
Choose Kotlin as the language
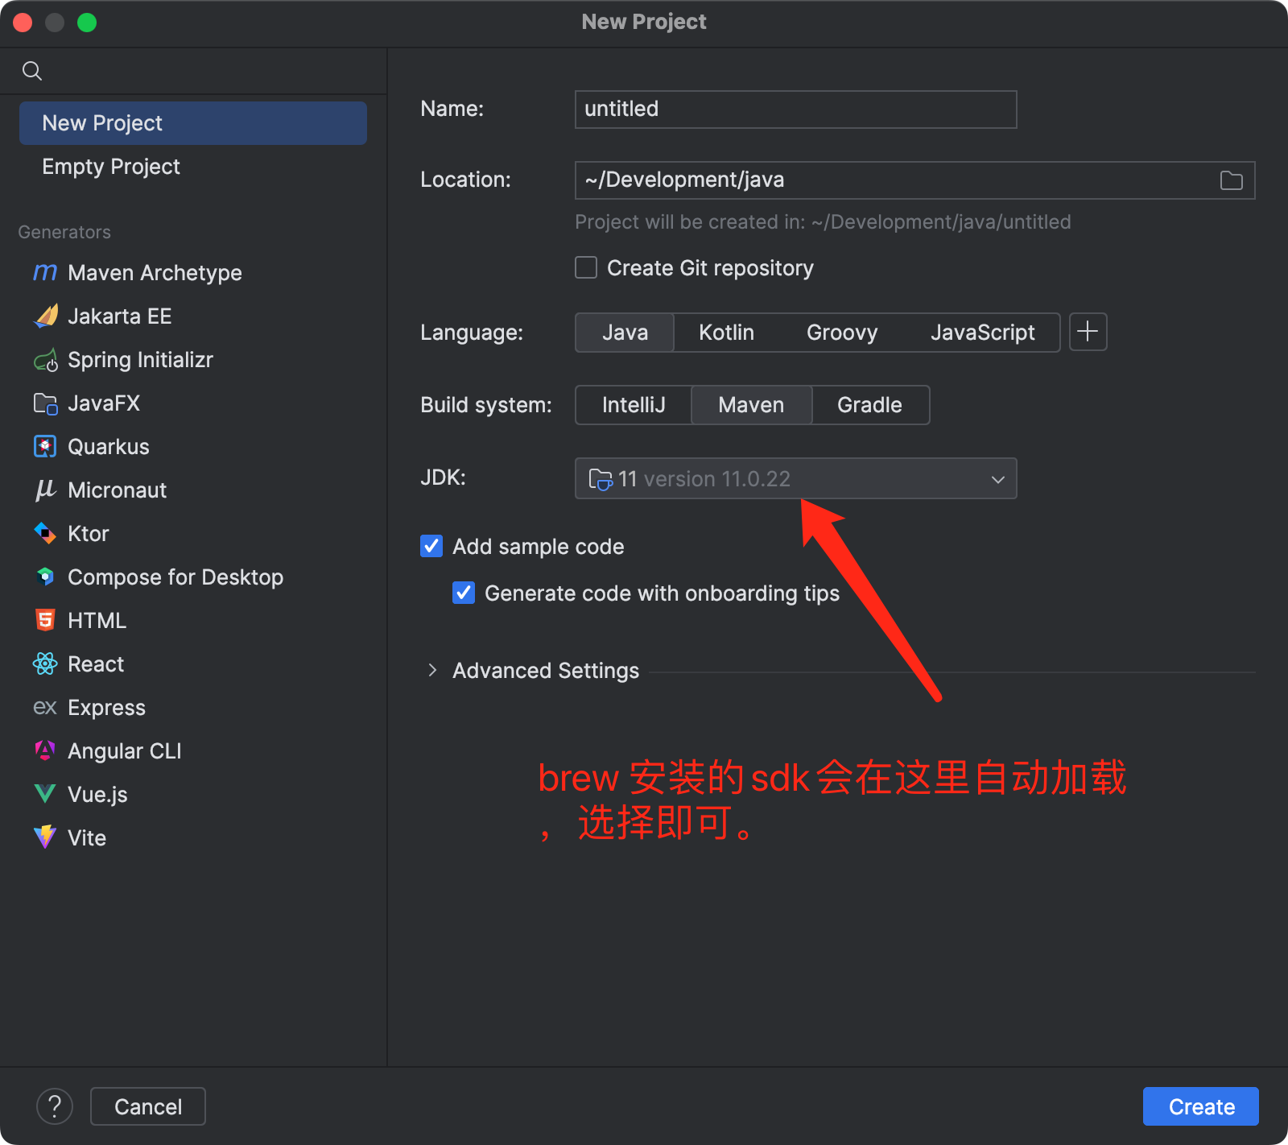[726, 333]
